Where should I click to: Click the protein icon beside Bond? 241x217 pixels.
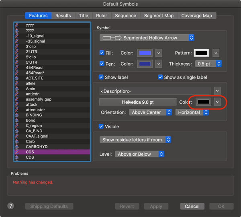click(x=16, y=120)
